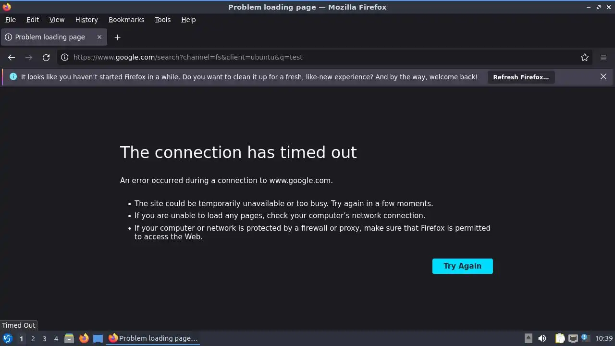
Task: Click the heading The connection has timed out
Action: click(238, 152)
